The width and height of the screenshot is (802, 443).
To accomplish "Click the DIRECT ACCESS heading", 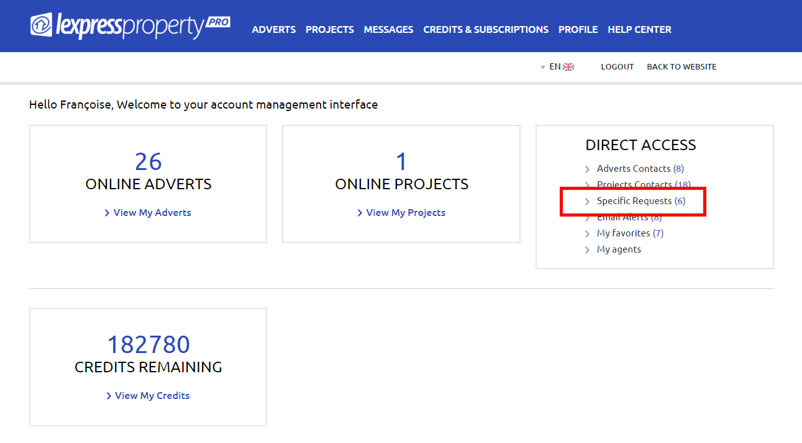I will coord(640,145).
